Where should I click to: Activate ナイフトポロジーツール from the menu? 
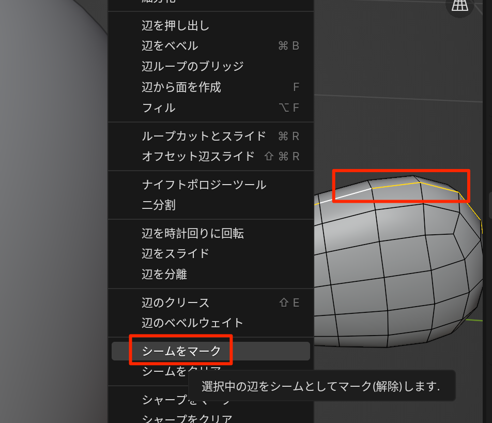204,185
